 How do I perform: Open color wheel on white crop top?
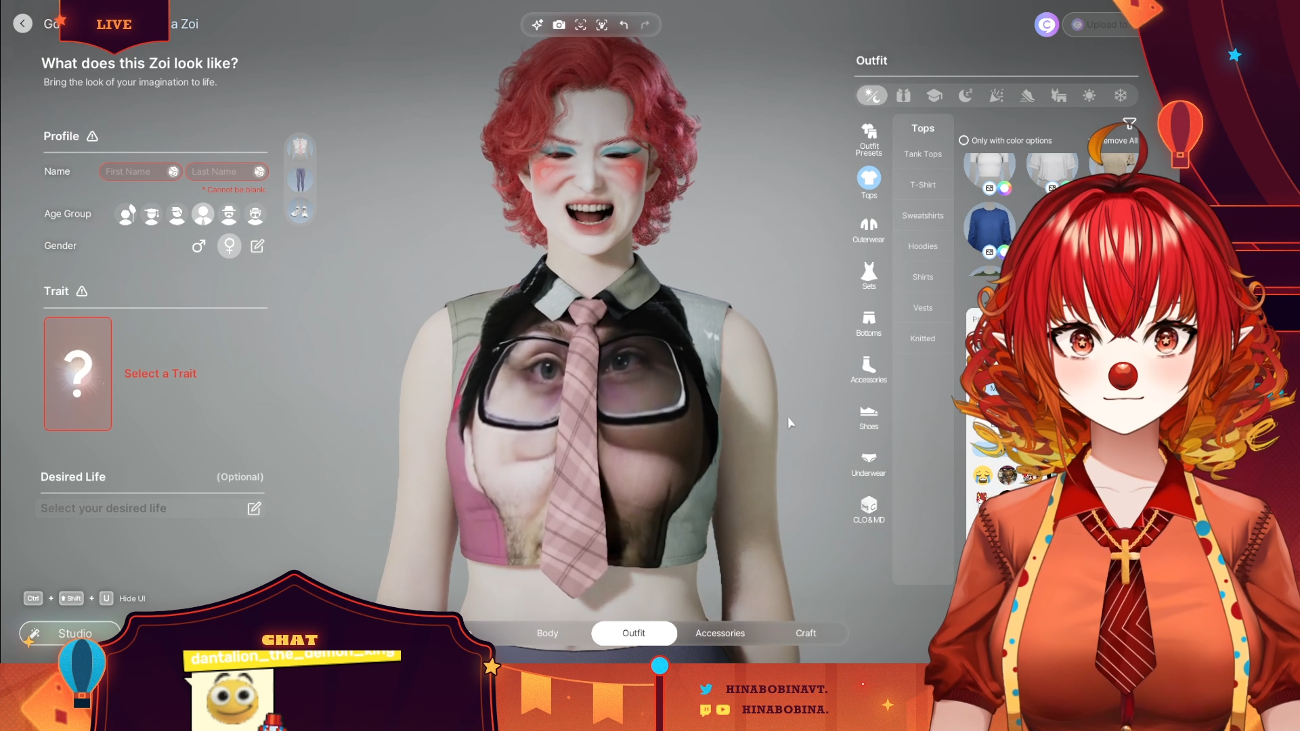[x=1005, y=189]
